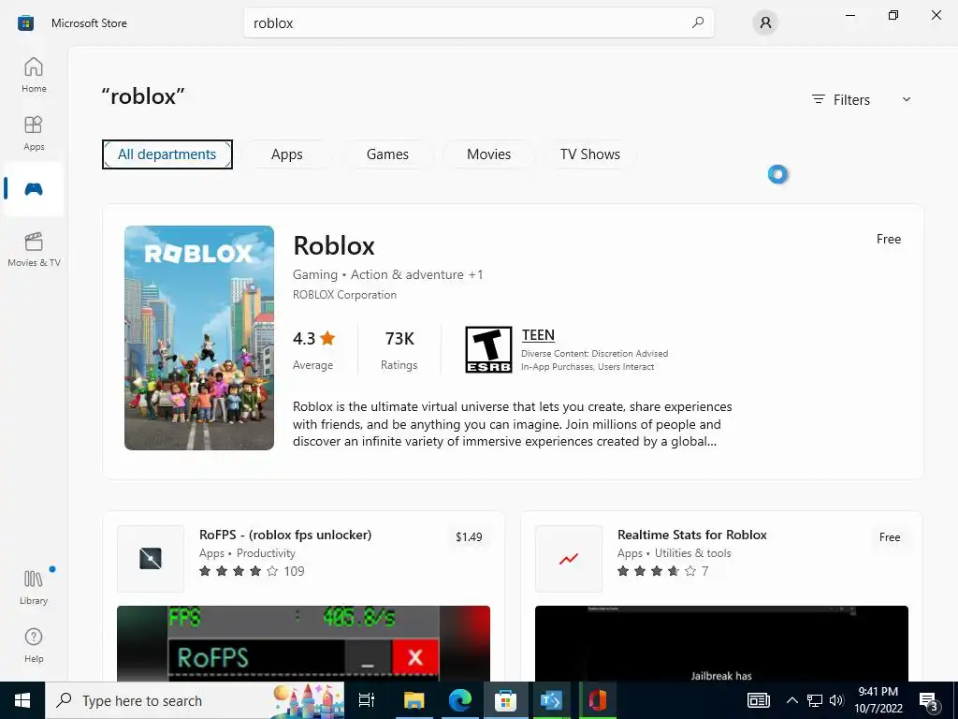Open the notification center icon
Viewport: 958px width, 719px height.
pos(929,701)
